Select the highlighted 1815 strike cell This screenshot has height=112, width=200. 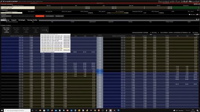click(100, 73)
